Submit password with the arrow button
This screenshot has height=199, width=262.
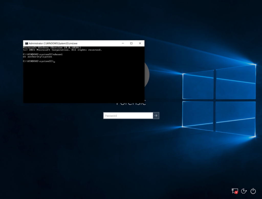pyautogui.click(x=156, y=116)
